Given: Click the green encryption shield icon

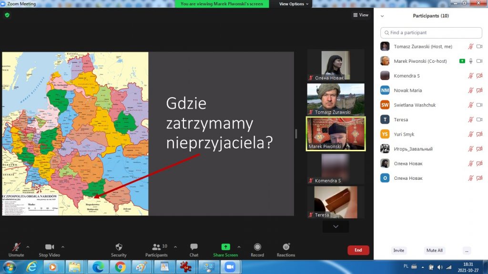Looking at the screenshot, I should click(7, 15).
